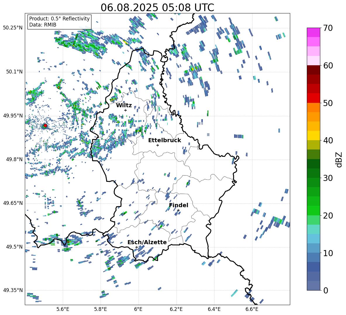The image size is (346, 315).
Task: Click the 5.8°E longitude label
Action: coord(101,309)
